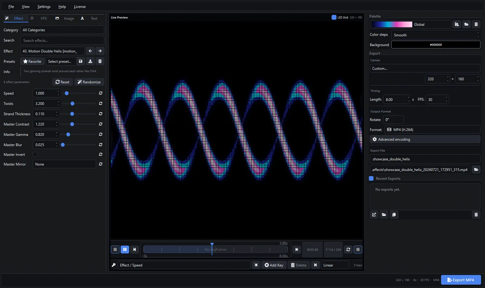
Task: Open the Master Mirror dropdown
Action: click(64, 164)
